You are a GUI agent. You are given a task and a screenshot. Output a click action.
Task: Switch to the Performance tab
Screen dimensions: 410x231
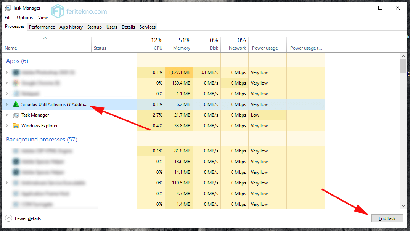click(42, 27)
